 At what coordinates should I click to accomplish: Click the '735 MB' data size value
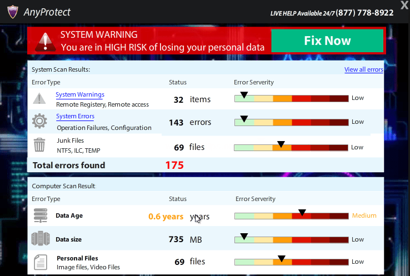185,239
